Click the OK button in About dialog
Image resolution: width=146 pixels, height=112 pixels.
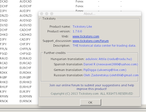coord(91,102)
